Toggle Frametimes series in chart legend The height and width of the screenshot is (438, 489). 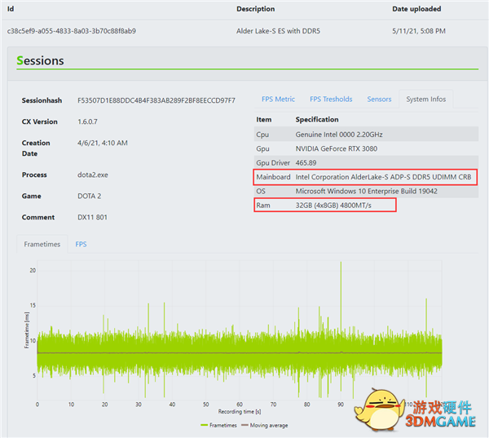[218, 425]
